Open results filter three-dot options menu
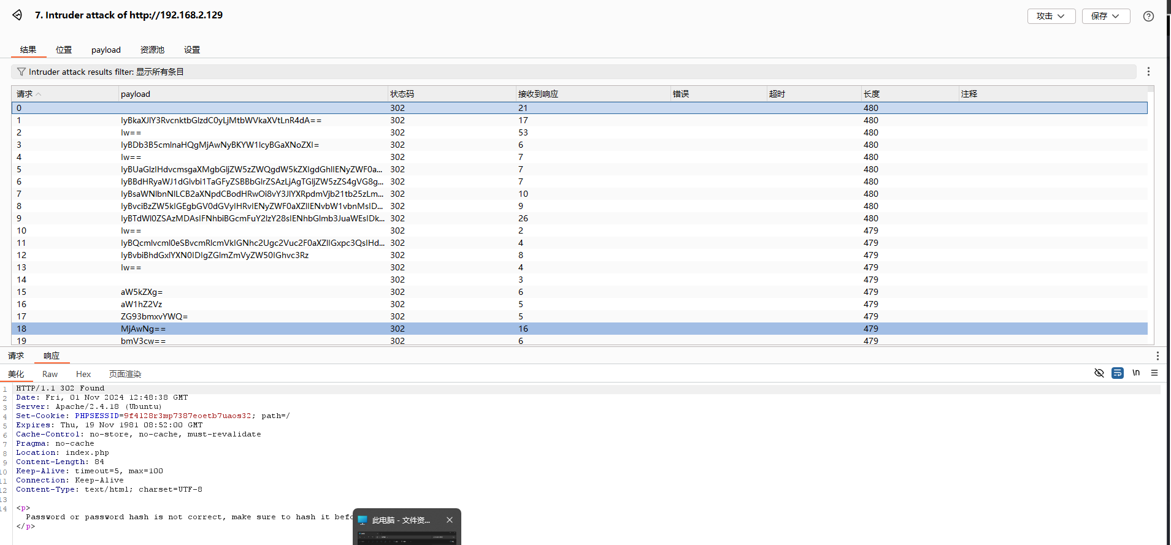Screen dimensions: 1171x545 tap(1148, 72)
